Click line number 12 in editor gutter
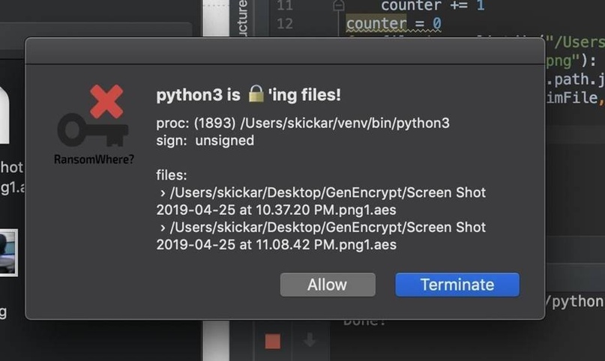This screenshot has width=605, height=361. [x=285, y=24]
